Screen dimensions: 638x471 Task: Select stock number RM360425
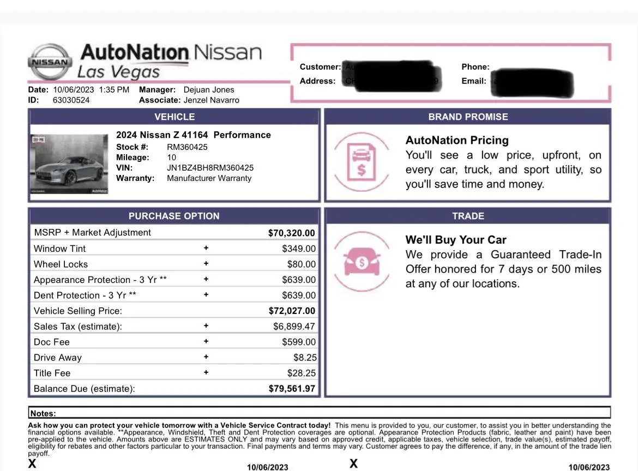click(x=187, y=147)
